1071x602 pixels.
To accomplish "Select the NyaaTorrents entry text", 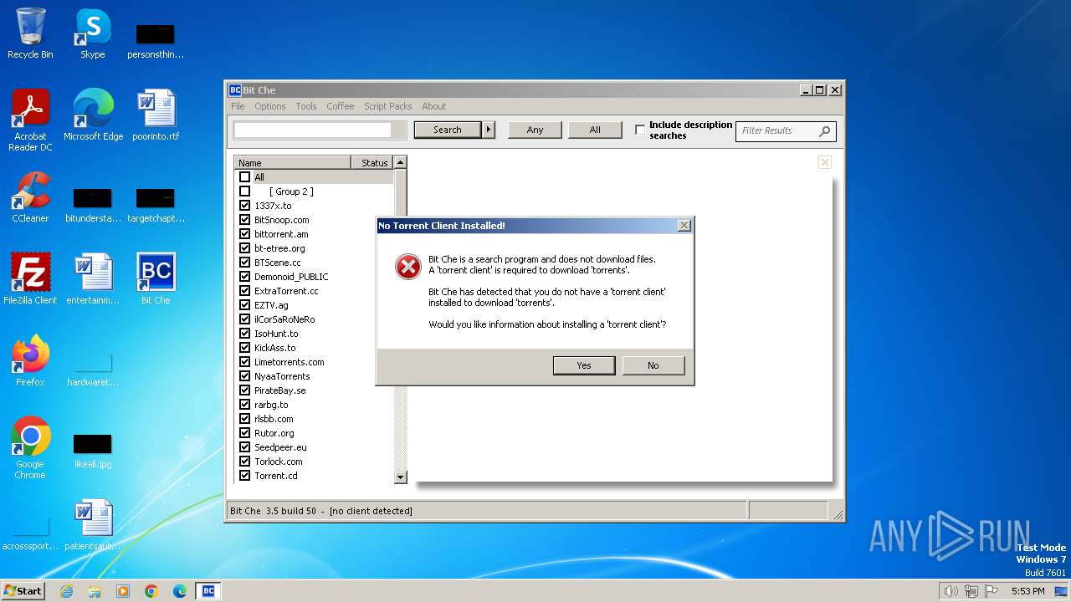I will (x=282, y=376).
